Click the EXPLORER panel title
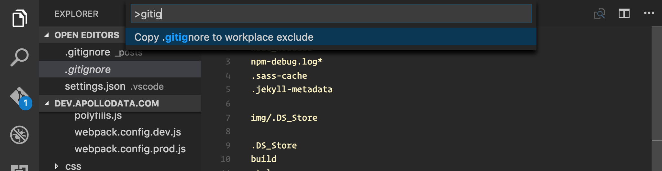The image size is (662, 171). 76,14
